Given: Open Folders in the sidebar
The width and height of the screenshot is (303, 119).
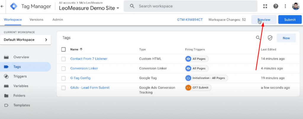Looking at the screenshot, I should pyautogui.click(x=19, y=96).
